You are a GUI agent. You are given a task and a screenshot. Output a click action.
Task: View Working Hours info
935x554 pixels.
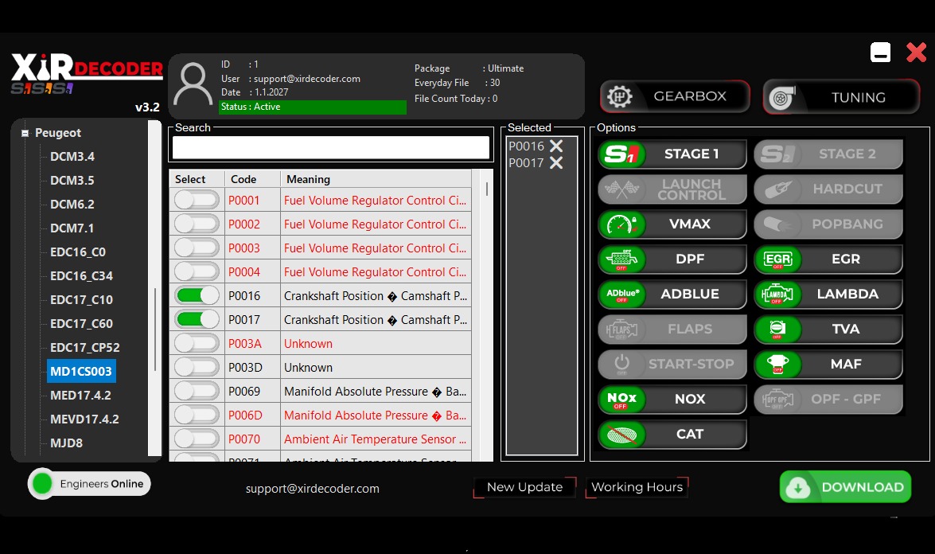click(637, 487)
